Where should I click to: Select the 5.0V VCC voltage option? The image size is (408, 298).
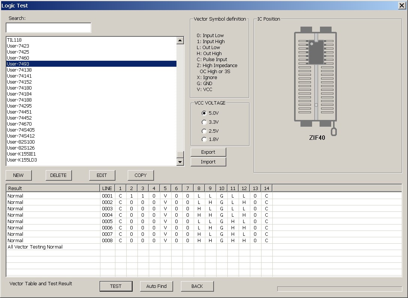(x=204, y=113)
